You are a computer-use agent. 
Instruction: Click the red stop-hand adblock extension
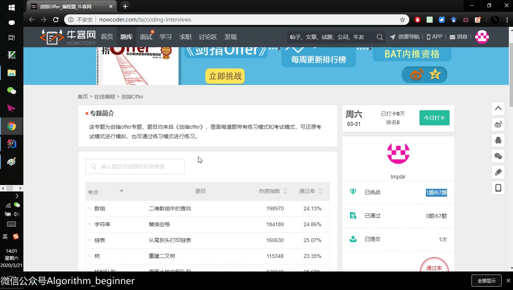(x=418, y=20)
